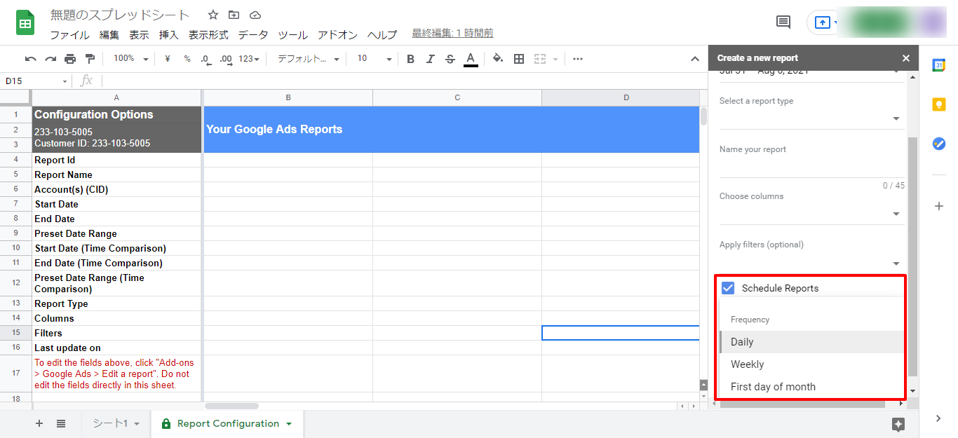
Task: Open the ファイル menu
Action: [x=69, y=34]
